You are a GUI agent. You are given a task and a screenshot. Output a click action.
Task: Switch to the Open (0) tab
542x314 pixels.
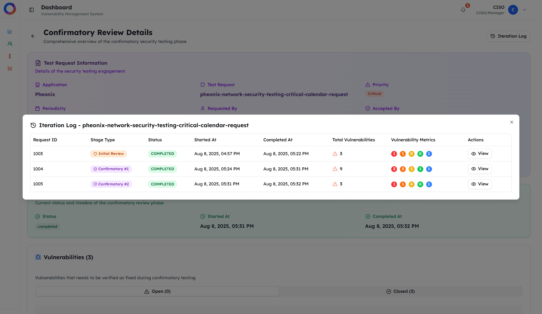157,291
